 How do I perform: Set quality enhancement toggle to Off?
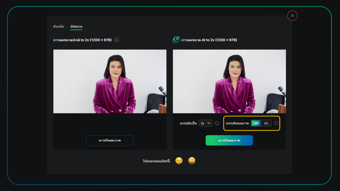tap(256, 123)
